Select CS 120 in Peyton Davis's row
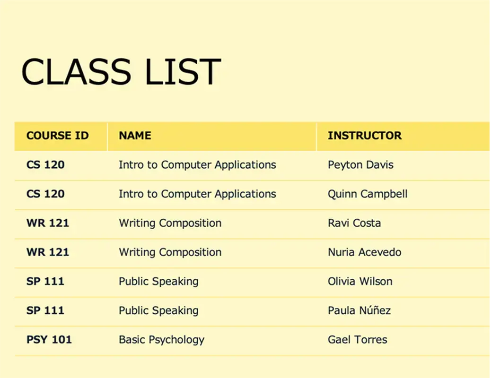Image resolution: width=491 pixels, height=378 pixels. point(45,165)
